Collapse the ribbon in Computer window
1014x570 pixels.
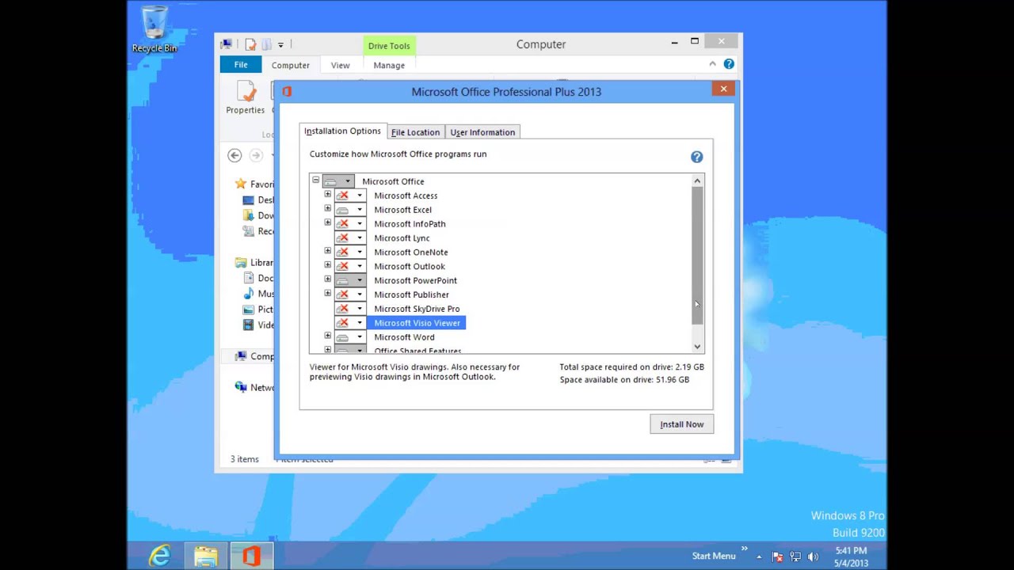(x=712, y=64)
